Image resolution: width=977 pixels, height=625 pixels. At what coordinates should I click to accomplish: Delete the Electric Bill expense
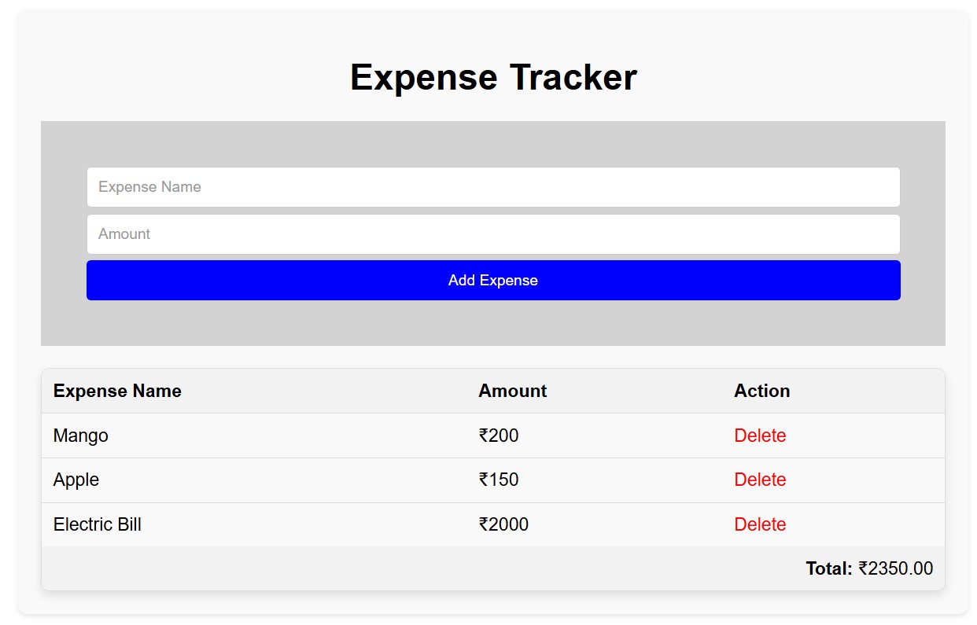click(x=760, y=524)
